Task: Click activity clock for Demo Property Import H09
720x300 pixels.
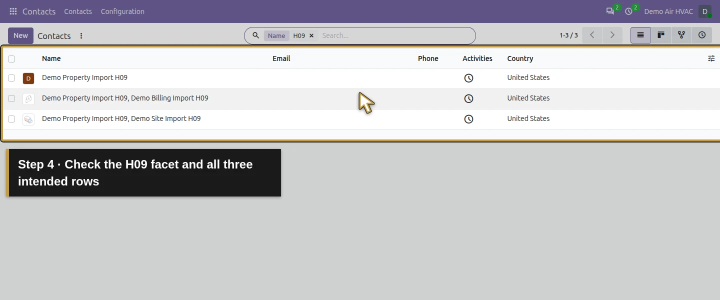Action: [468, 78]
